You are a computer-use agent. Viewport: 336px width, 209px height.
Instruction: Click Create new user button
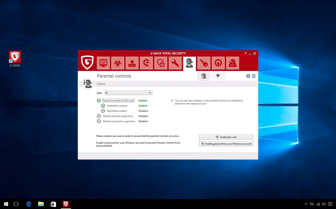226,137
